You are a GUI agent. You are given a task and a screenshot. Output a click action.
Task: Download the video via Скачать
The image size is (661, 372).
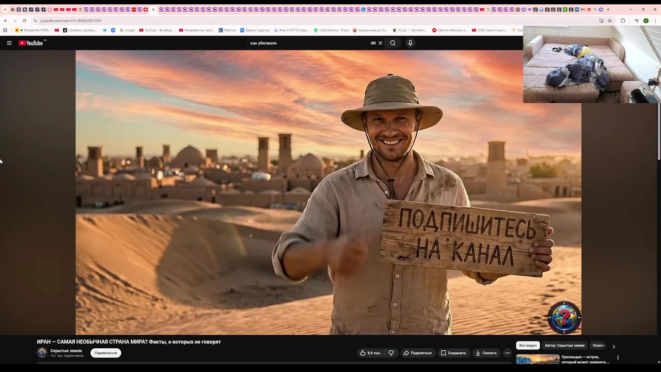tap(486, 353)
